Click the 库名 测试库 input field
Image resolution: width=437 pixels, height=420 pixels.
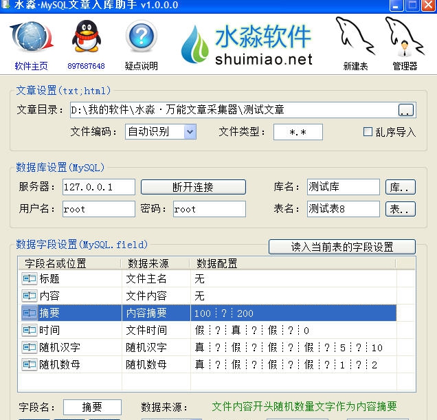(344, 187)
